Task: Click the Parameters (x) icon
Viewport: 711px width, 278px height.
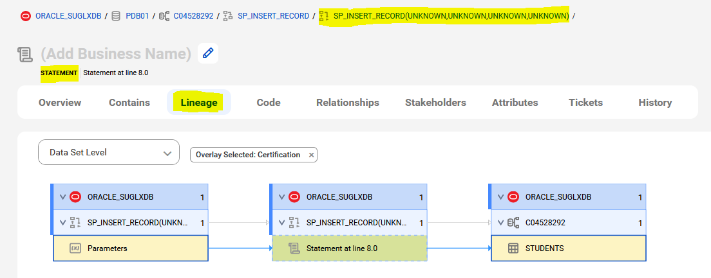Action: (75, 248)
